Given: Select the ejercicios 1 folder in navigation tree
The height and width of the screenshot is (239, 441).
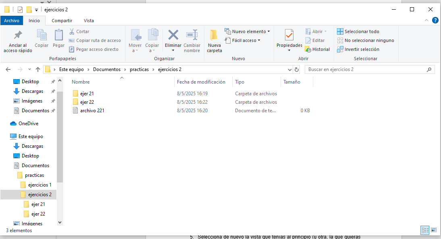Looking at the screenshot, I should click(x=40, y=185).
